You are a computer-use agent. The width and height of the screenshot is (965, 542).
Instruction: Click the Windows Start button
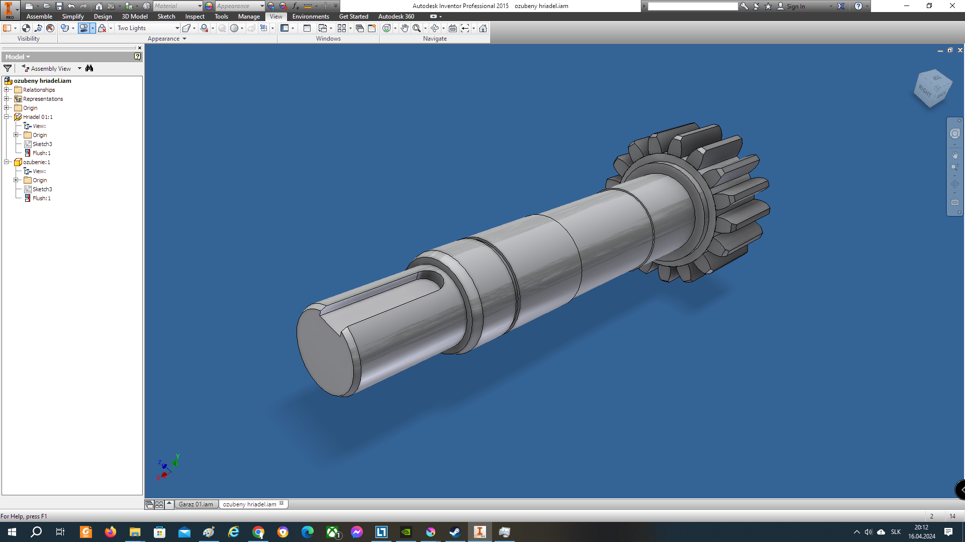pos(12,532)
